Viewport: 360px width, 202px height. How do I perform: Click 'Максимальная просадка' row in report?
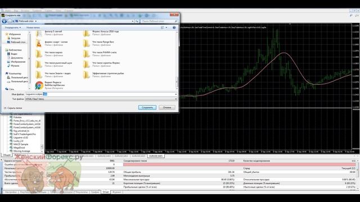click(179, 180)
